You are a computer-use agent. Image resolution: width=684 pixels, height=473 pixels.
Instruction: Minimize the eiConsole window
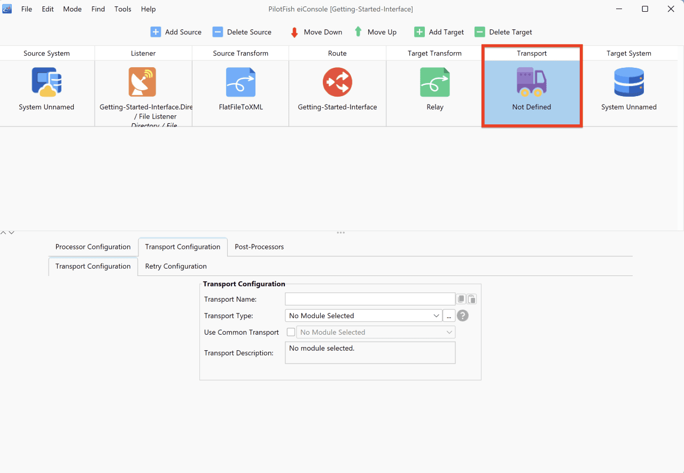619,9
